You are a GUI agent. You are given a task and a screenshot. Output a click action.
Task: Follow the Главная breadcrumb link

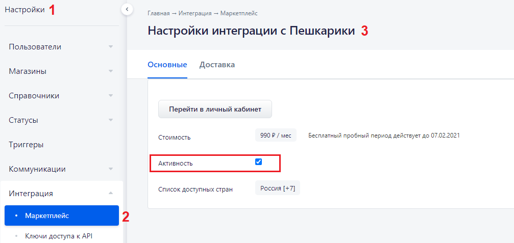point(159,13)
